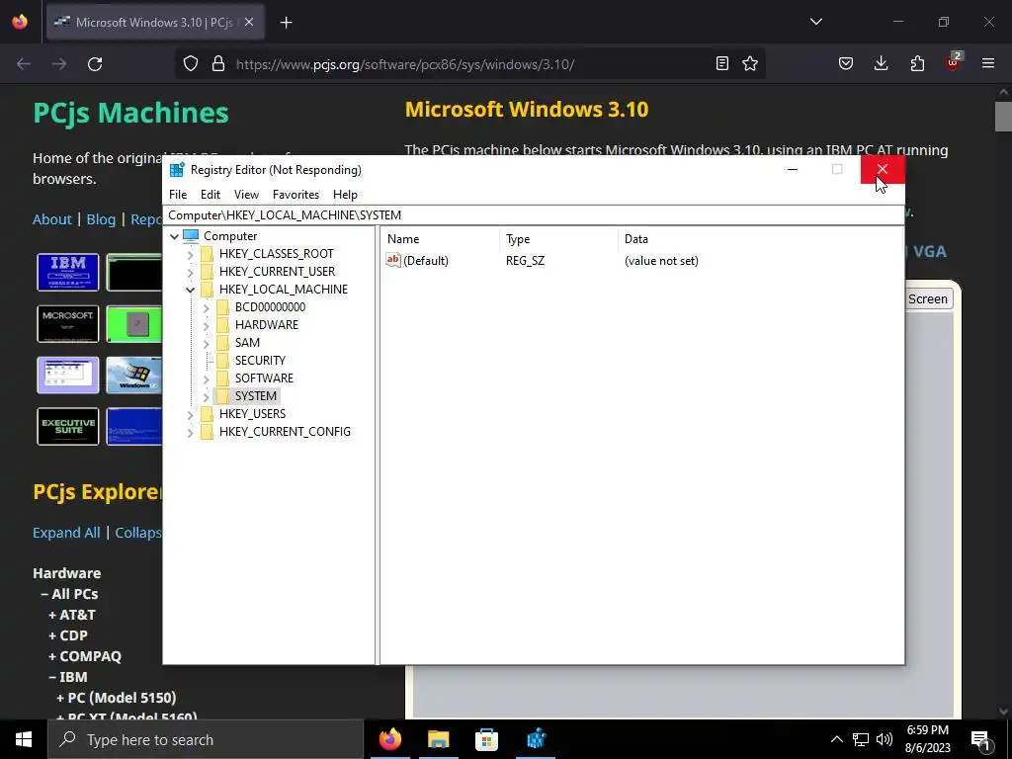The image size is (1012, 759).
Task: Click the Type column header
Action: pyautogui.click(x=558, y=239)
